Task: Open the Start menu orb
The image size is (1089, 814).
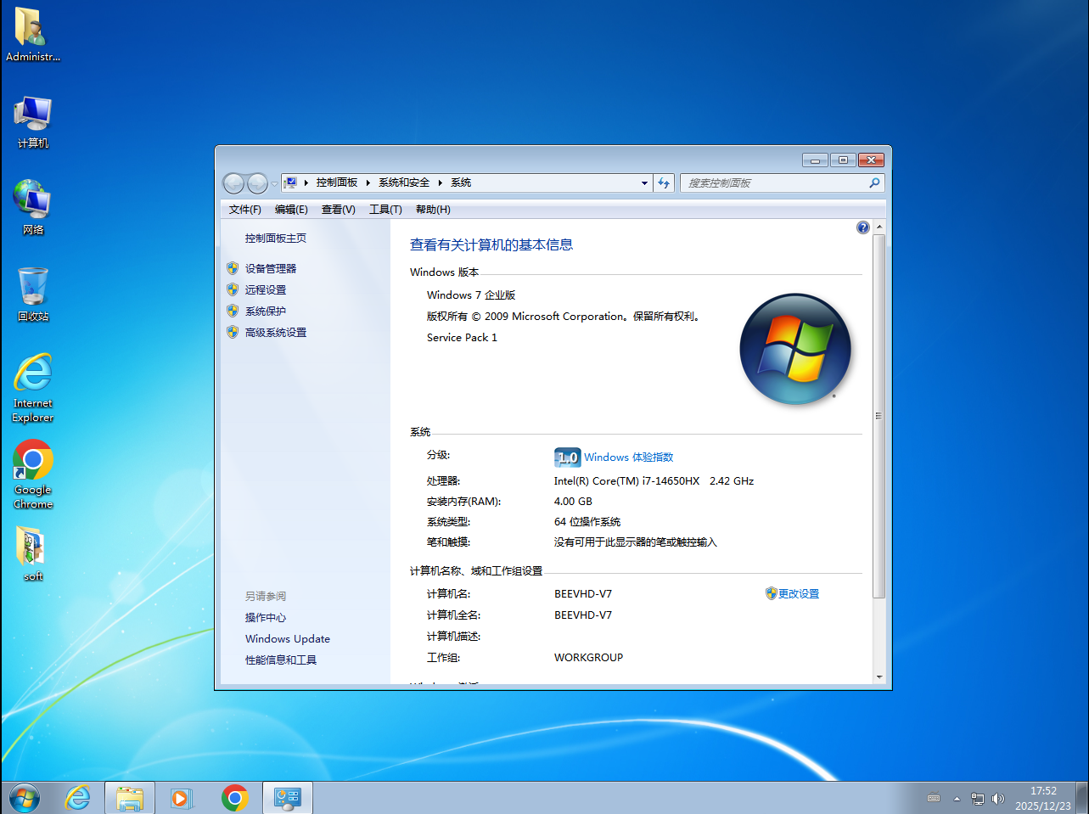Action: coord(25,798)
